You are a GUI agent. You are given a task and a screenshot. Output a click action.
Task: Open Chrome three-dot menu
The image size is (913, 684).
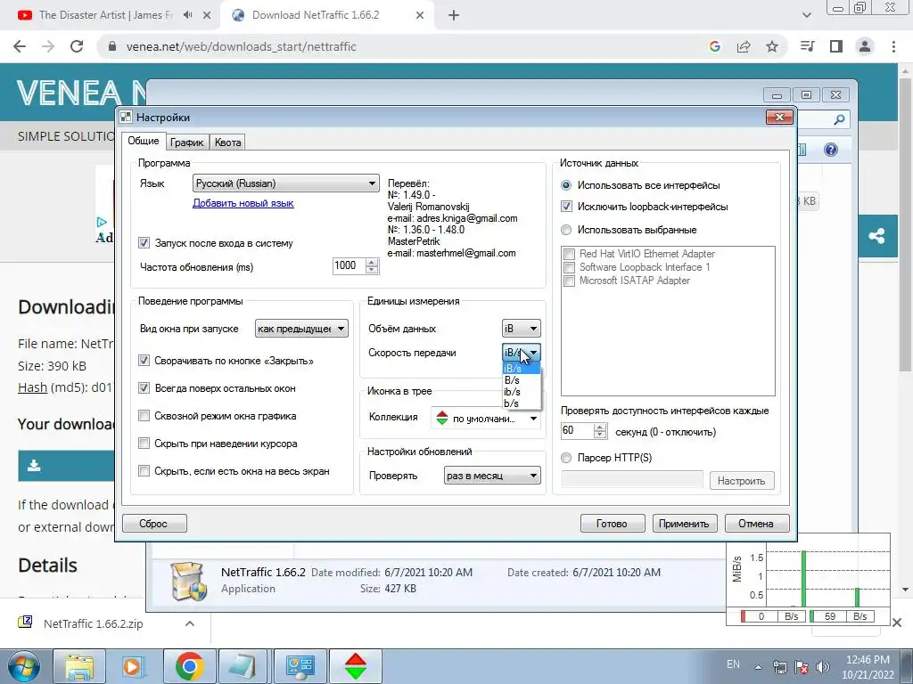click(893, 46)
